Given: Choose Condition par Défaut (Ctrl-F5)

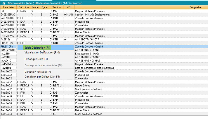Looking at the screenshot, I should (42, 77).
